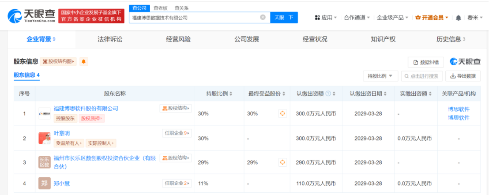Screen dimensions: 489x195
Task: Click beneficial share target icon for 30% row
Action: [x=282, y=113]
